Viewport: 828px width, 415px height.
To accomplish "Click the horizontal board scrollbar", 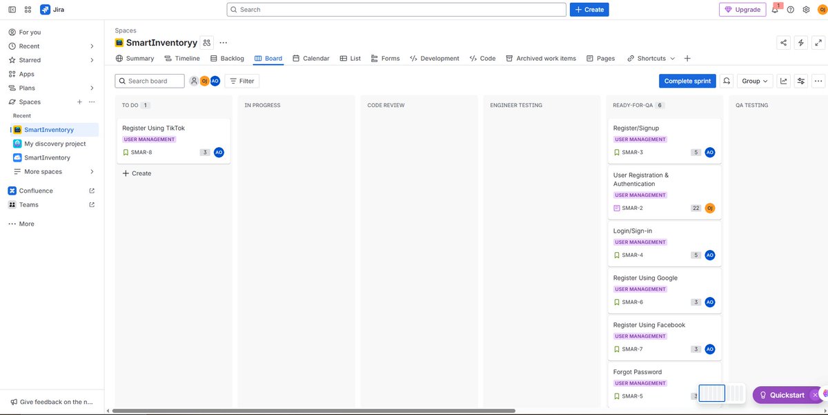I will click(314, 411).
